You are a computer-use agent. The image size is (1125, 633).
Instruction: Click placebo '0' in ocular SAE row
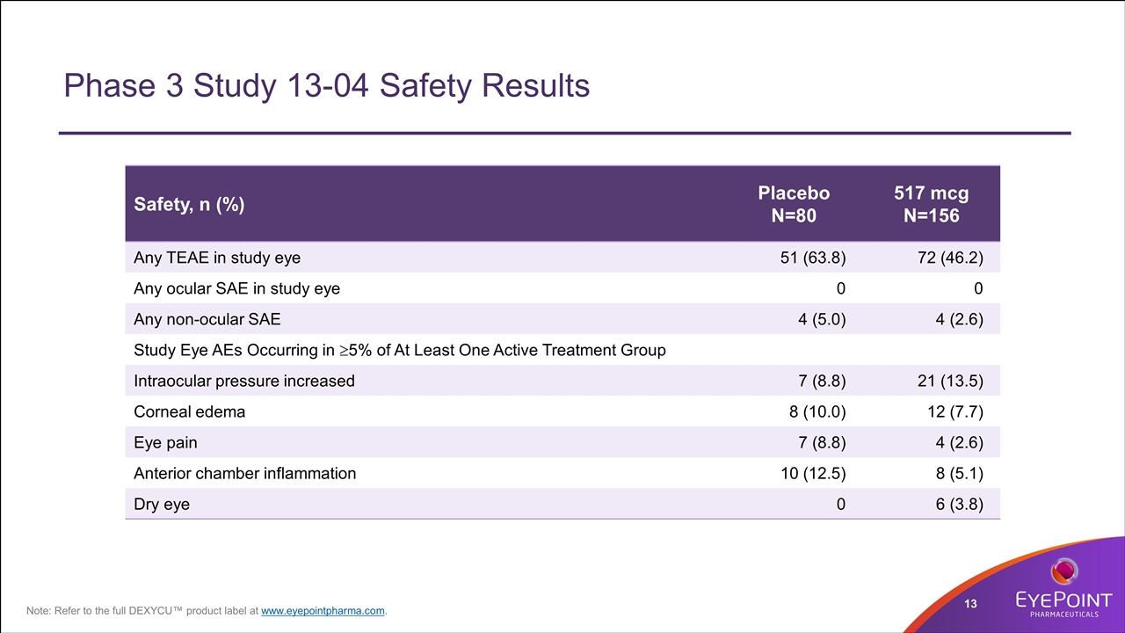click(x=841, y=288)
